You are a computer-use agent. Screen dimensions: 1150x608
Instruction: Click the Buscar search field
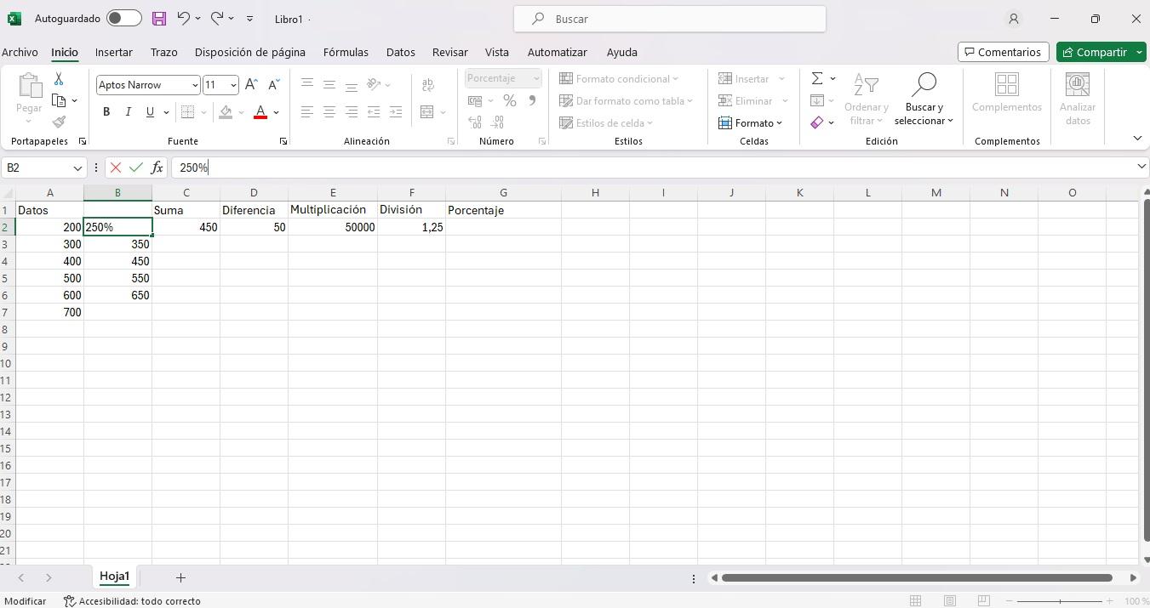coord(670,19)
